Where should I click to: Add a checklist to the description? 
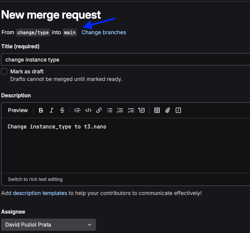[x=131, y=110]
